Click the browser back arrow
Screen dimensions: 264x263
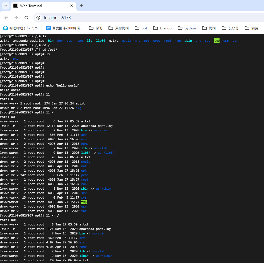[6, 18]
